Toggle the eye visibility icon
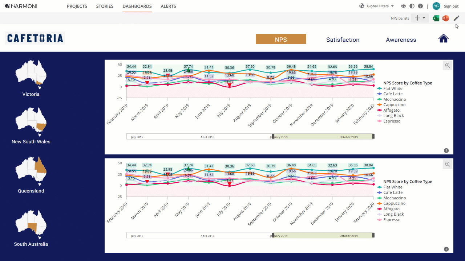The width and height of the screenshot is (465, 261). [403, 6]
